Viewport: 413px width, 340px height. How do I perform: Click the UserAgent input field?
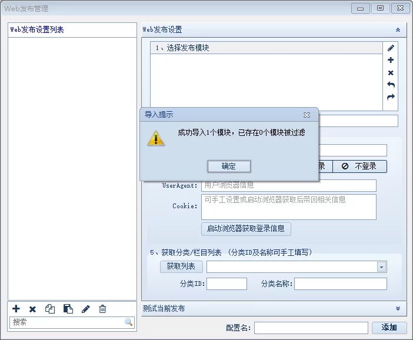[289, 185]
